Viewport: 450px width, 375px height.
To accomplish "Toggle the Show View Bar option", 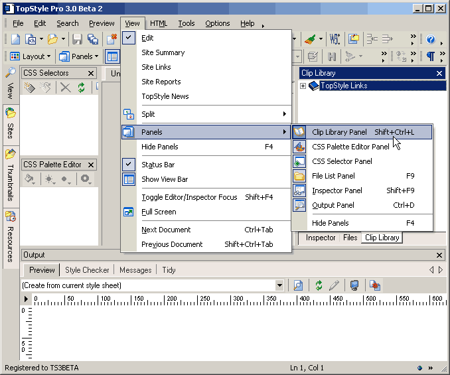I will pos(164,179).
